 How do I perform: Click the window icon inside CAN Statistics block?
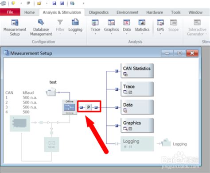(125, 74)
